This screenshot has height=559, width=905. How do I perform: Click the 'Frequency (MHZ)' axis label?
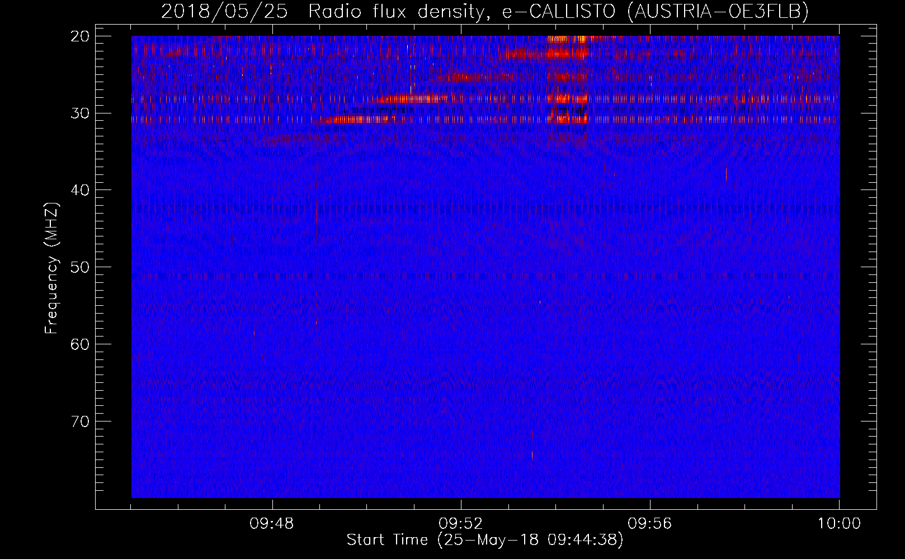point(51,268)
